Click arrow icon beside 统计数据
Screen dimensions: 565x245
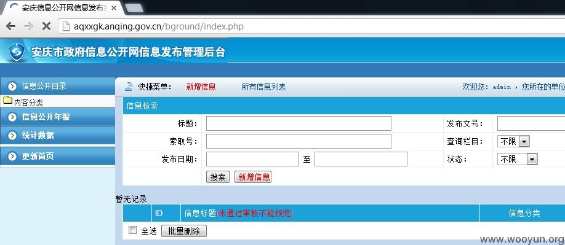12,136
